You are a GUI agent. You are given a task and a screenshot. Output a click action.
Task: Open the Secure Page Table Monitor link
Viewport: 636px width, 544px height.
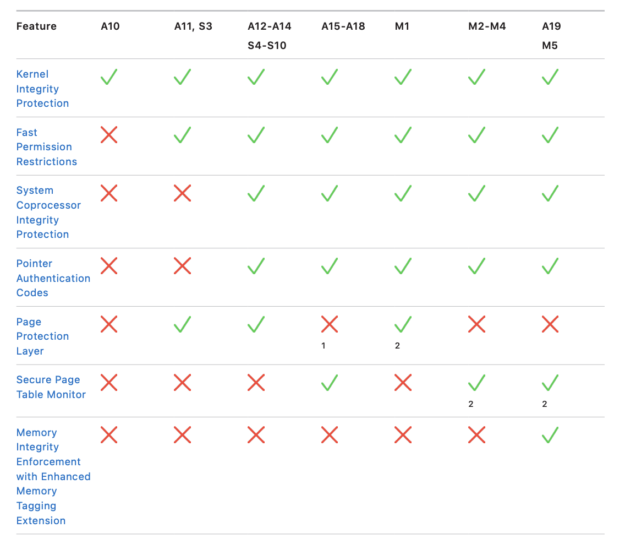pyautogui.click(x=51, y=387)
